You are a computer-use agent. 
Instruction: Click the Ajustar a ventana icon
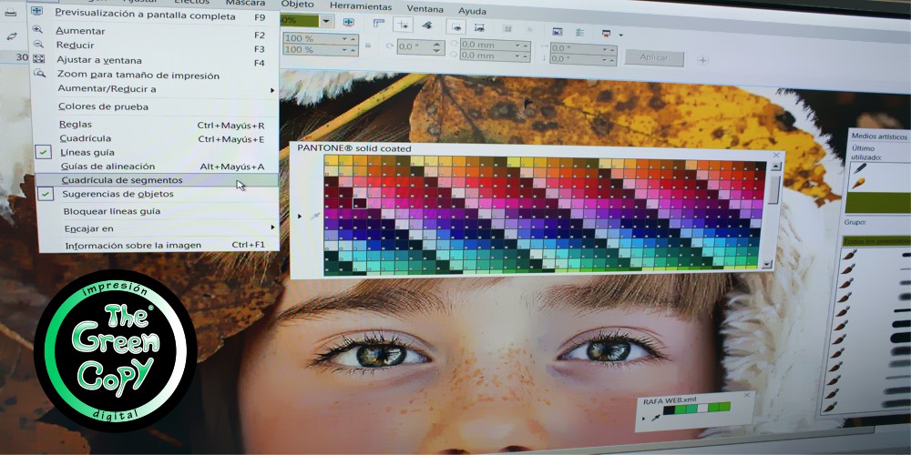point(39,61)
